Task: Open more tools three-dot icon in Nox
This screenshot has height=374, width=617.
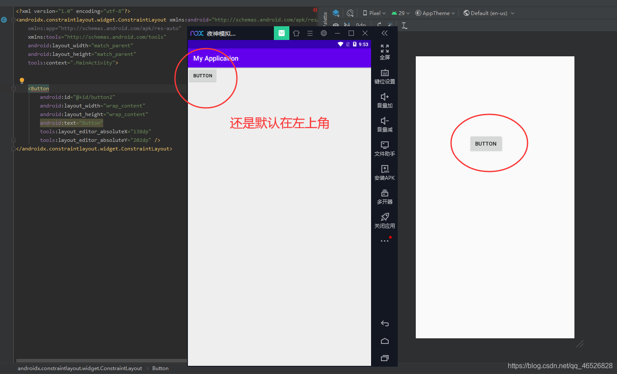Action: point(385,241)
